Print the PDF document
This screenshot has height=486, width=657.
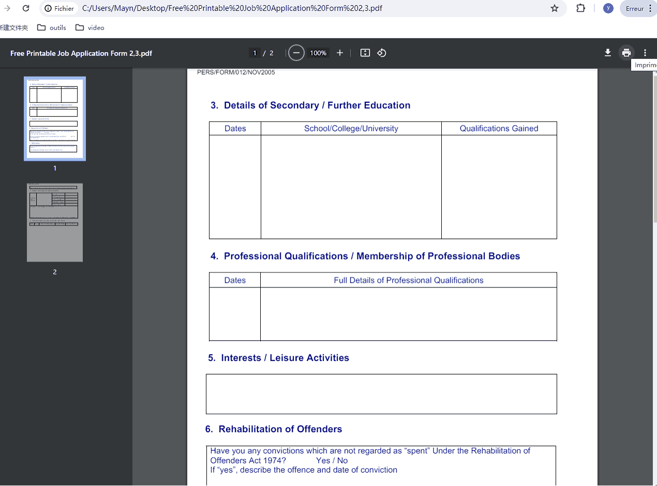[x=626, y=53]
